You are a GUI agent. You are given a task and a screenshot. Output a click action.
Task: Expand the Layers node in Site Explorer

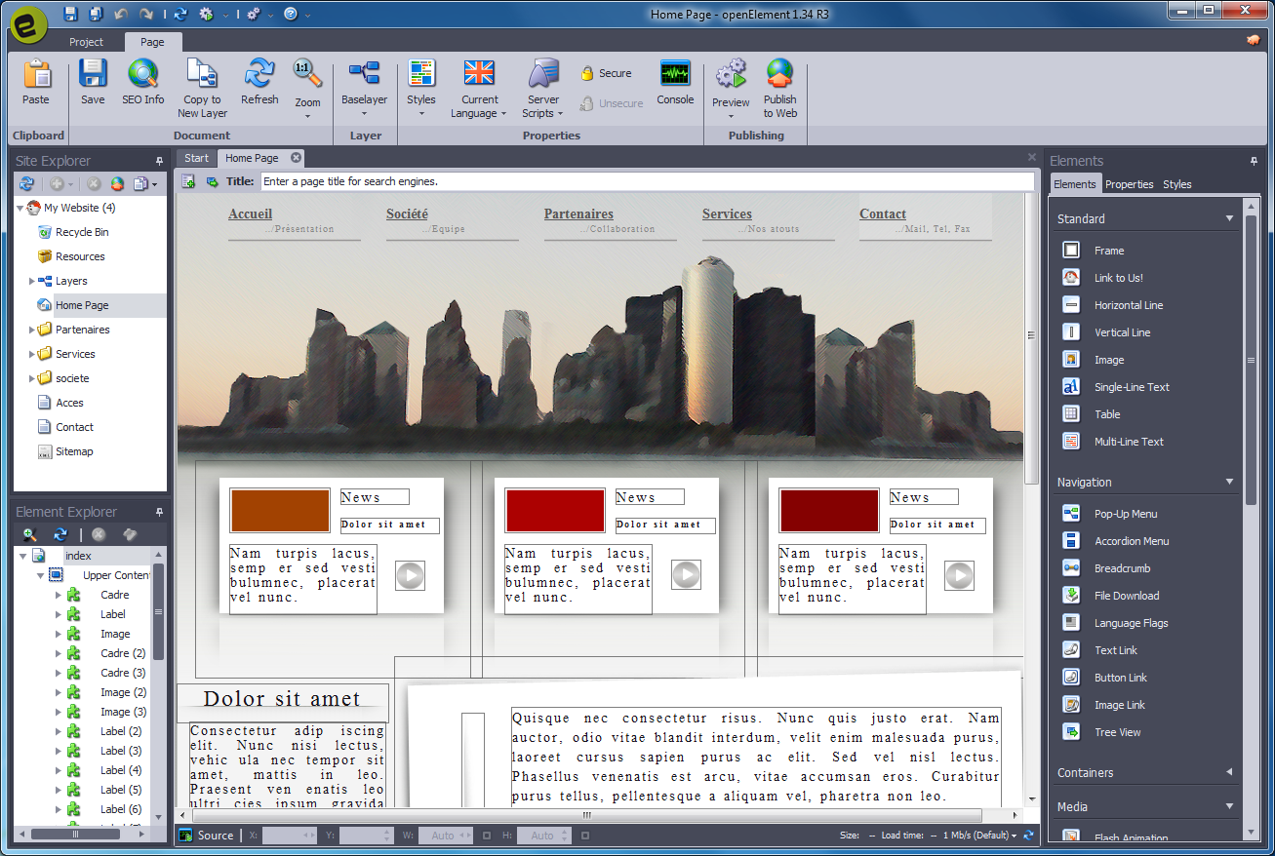[32, 281]
